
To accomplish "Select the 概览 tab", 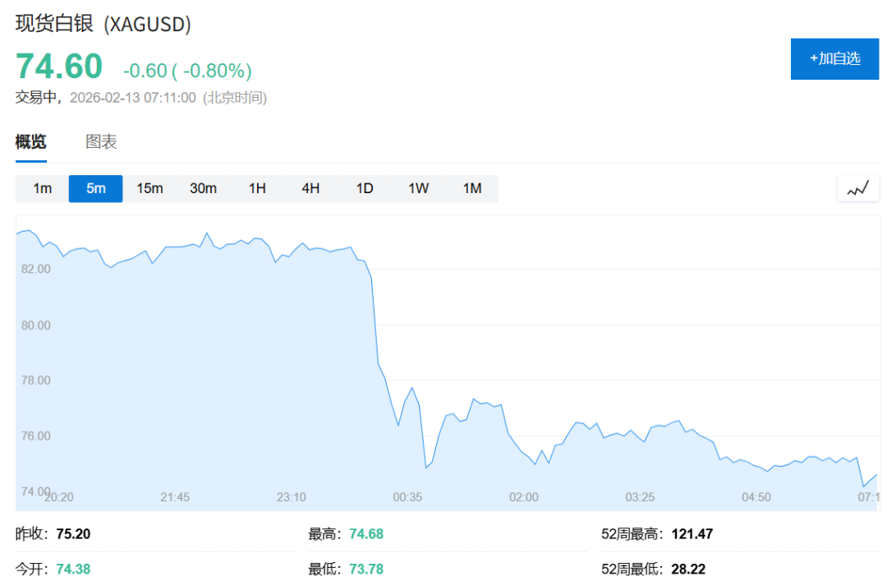I will coord(31,142).
